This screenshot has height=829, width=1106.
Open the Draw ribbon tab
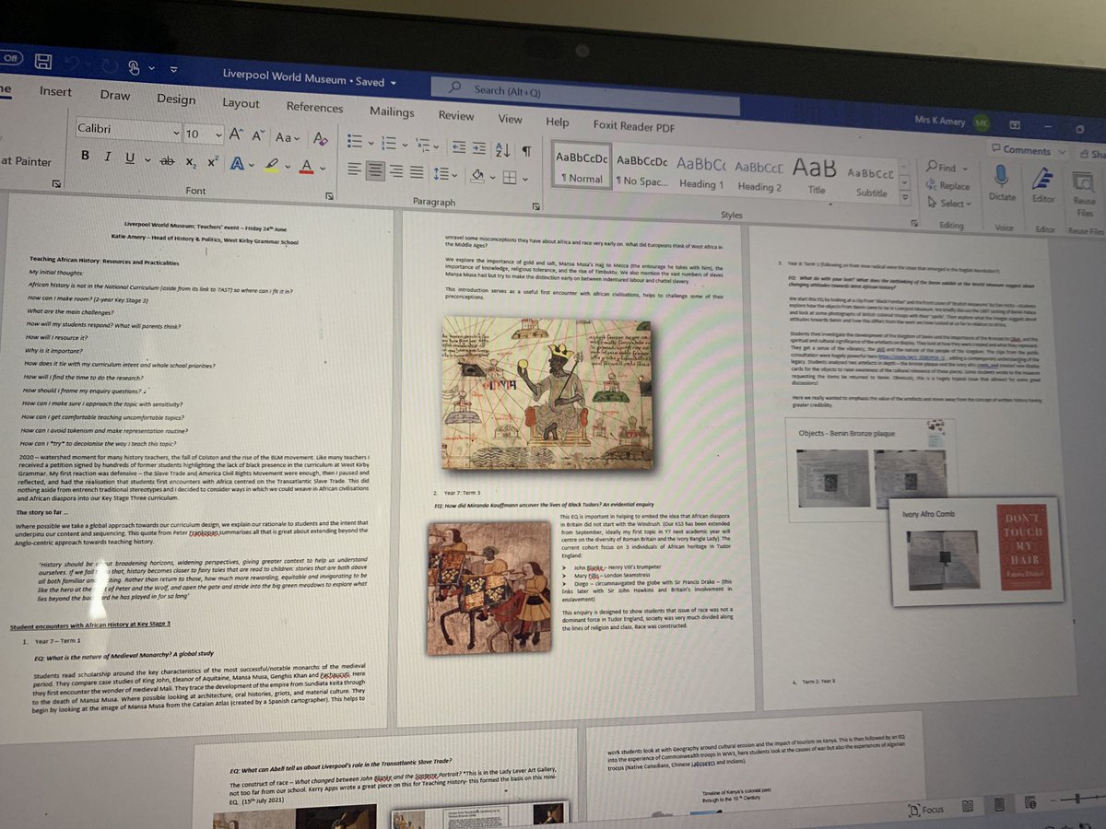pyautogui.click(x=114, y=95)
